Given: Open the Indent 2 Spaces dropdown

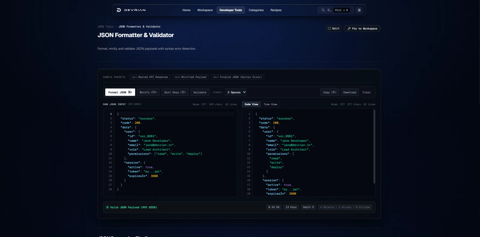Looking at the screenshot, I should (236, 92).
